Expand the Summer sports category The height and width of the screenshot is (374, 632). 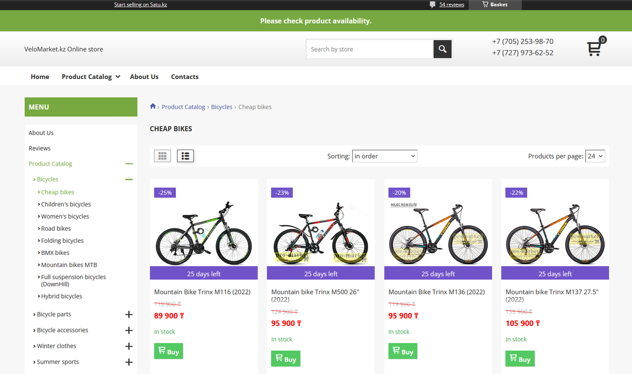point(129,362)
